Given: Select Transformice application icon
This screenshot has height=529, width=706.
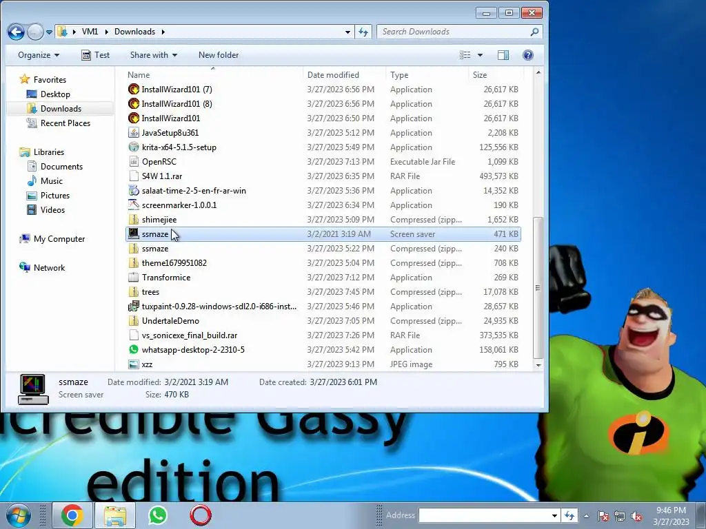Looking at the screenshot, I should [134, 277].
